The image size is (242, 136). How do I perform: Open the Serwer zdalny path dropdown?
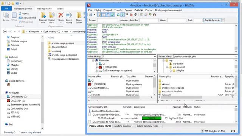coord(236,57)
